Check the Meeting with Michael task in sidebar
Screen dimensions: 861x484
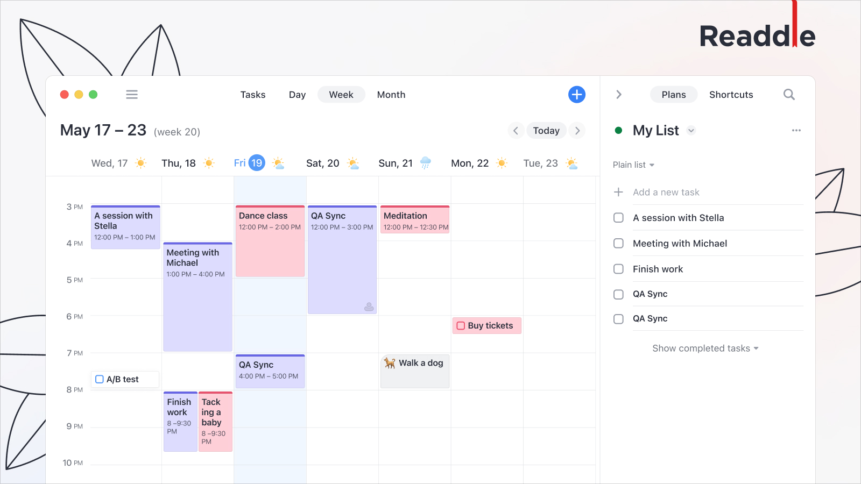pos(618,243)
